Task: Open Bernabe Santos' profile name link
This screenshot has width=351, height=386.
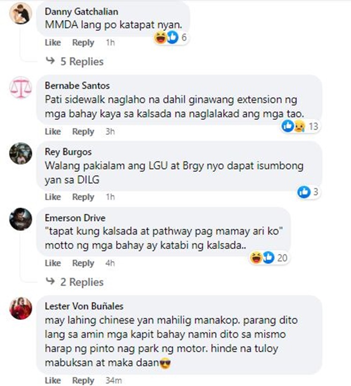Action: click(77, 86)
